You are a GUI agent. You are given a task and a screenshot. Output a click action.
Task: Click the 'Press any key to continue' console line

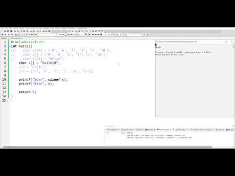point(169,55)
